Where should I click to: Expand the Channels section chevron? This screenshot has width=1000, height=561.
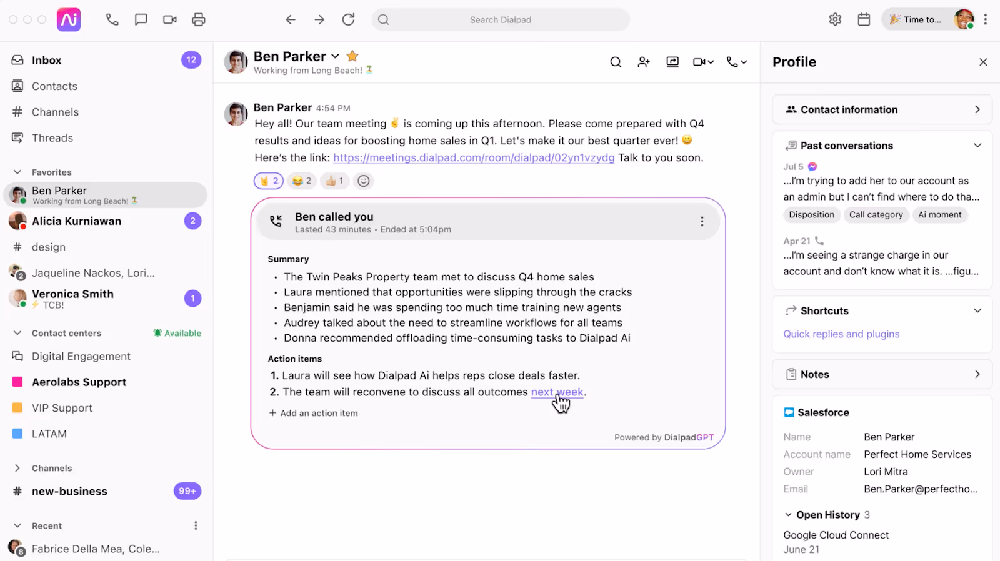coord(17,469)
